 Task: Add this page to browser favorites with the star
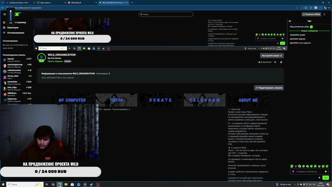click(301, 8)
